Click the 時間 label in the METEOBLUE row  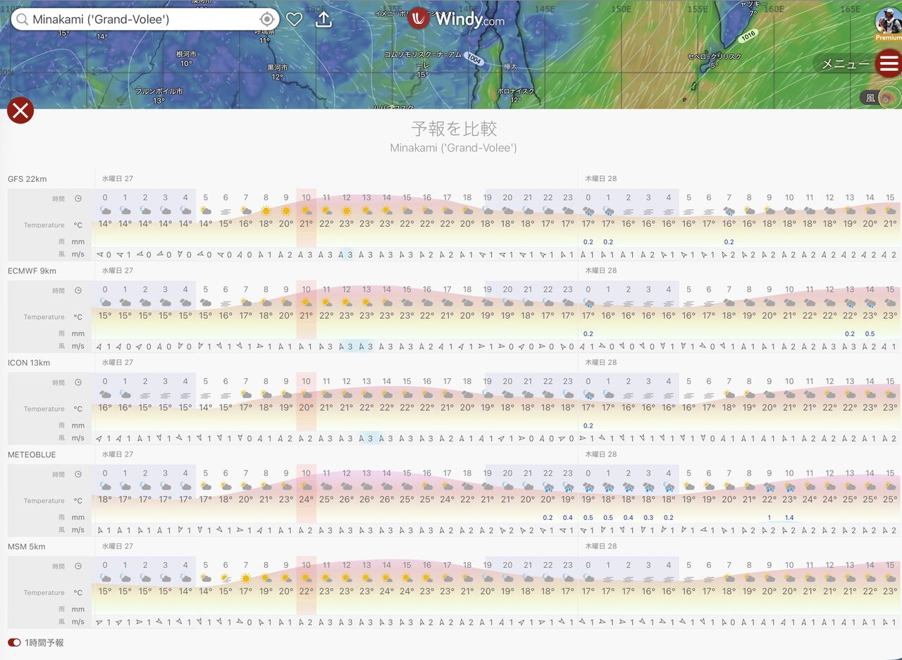(58, 474)
